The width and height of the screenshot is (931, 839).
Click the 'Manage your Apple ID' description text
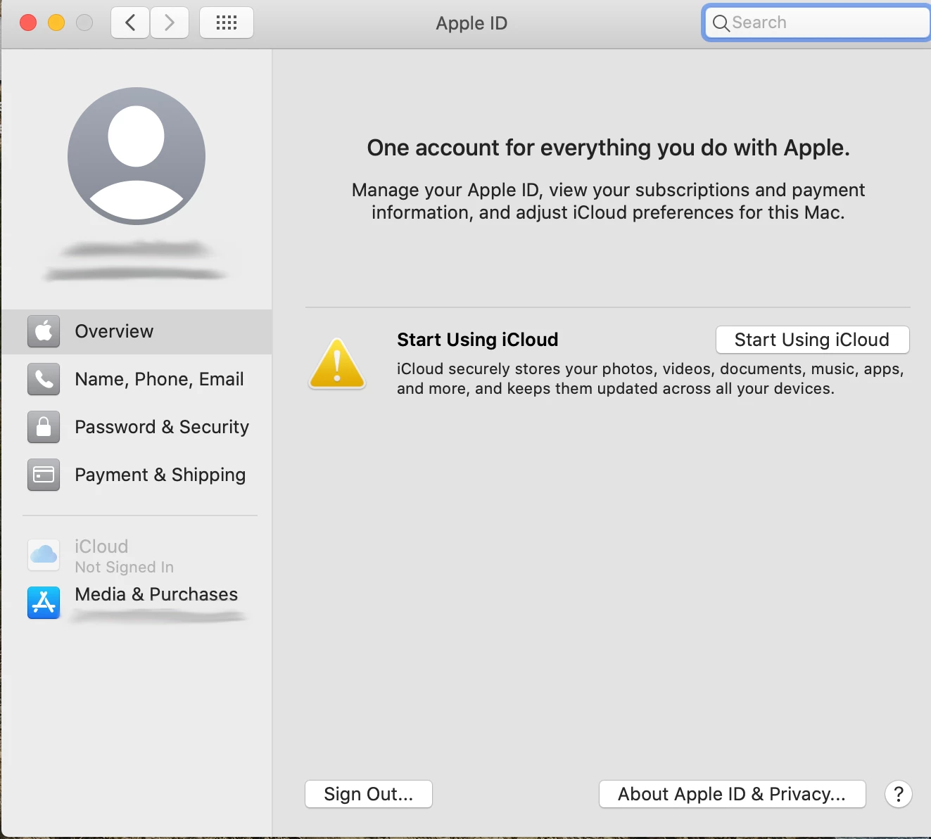(608, 201)
